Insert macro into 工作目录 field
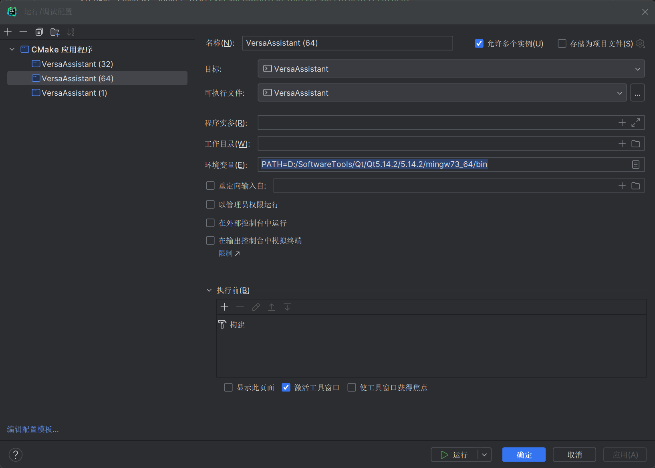 click(x=622, y=144)
